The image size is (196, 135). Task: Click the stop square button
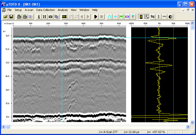point(102,17)
